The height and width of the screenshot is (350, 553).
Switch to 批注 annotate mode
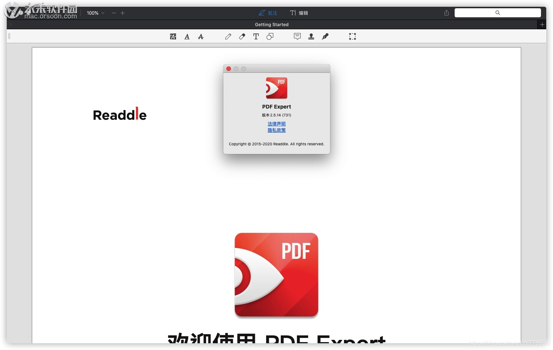click(x=268, y=13)
